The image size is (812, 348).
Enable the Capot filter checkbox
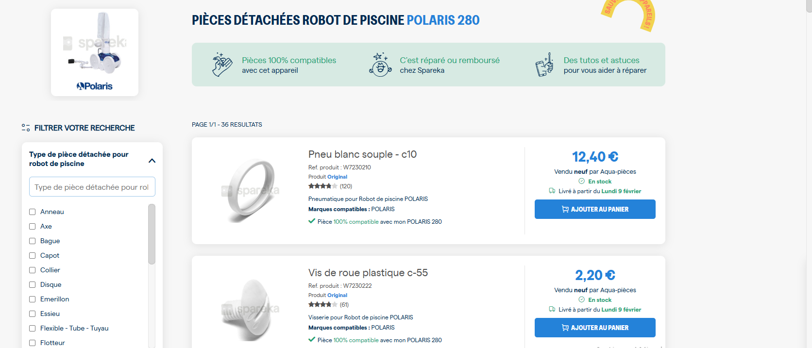click(33, 255)
